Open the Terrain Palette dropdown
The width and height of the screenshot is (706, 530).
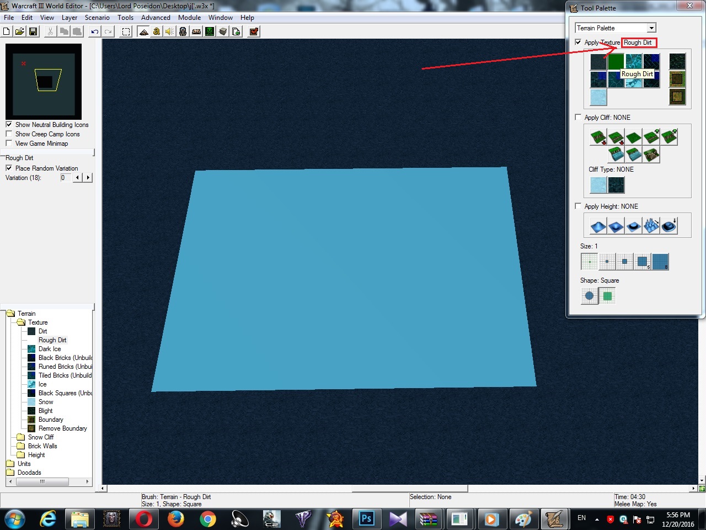point(651,28)
